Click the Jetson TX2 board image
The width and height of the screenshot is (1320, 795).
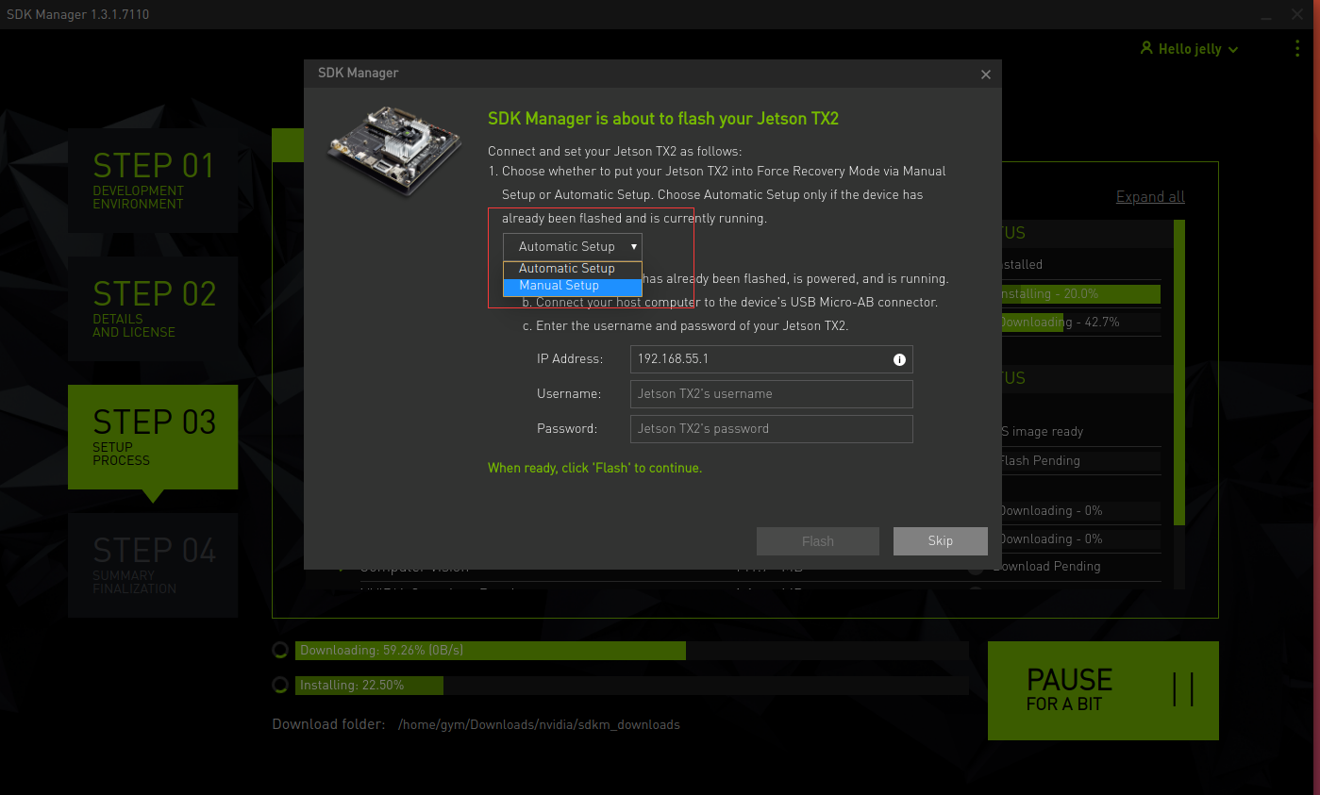(395, 151)
